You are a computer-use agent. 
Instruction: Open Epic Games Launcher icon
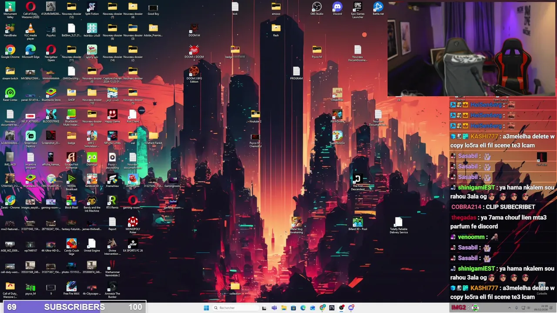pyautogui.click(x=358, y=10)
